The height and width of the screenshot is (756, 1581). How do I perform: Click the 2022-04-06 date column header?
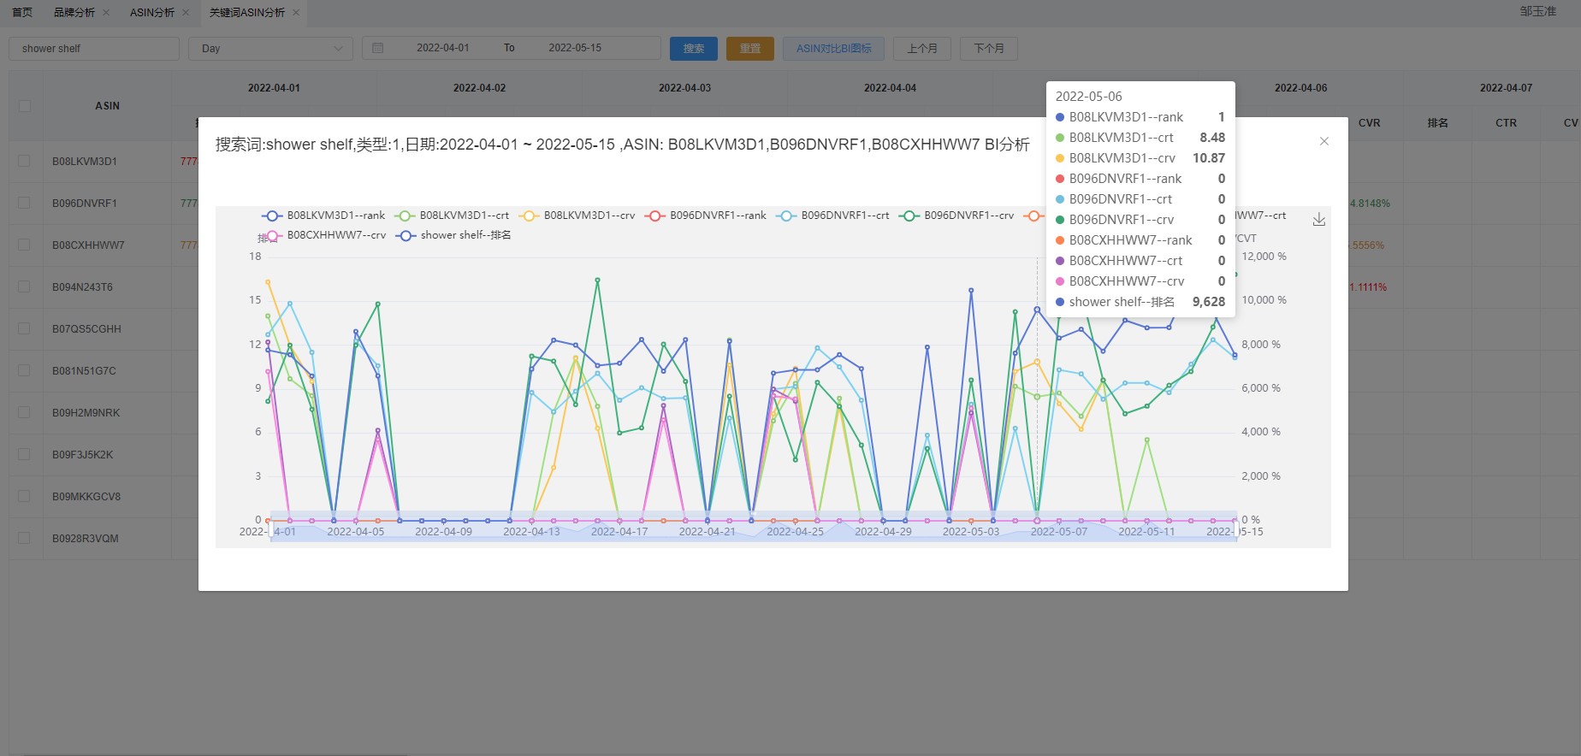pos(1300,88)
